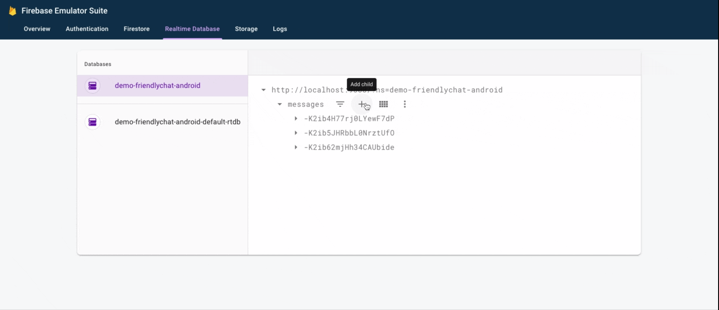Open the Authentication tab
The height and width of the screenshot is (310, 719).
tap(87, 29)
